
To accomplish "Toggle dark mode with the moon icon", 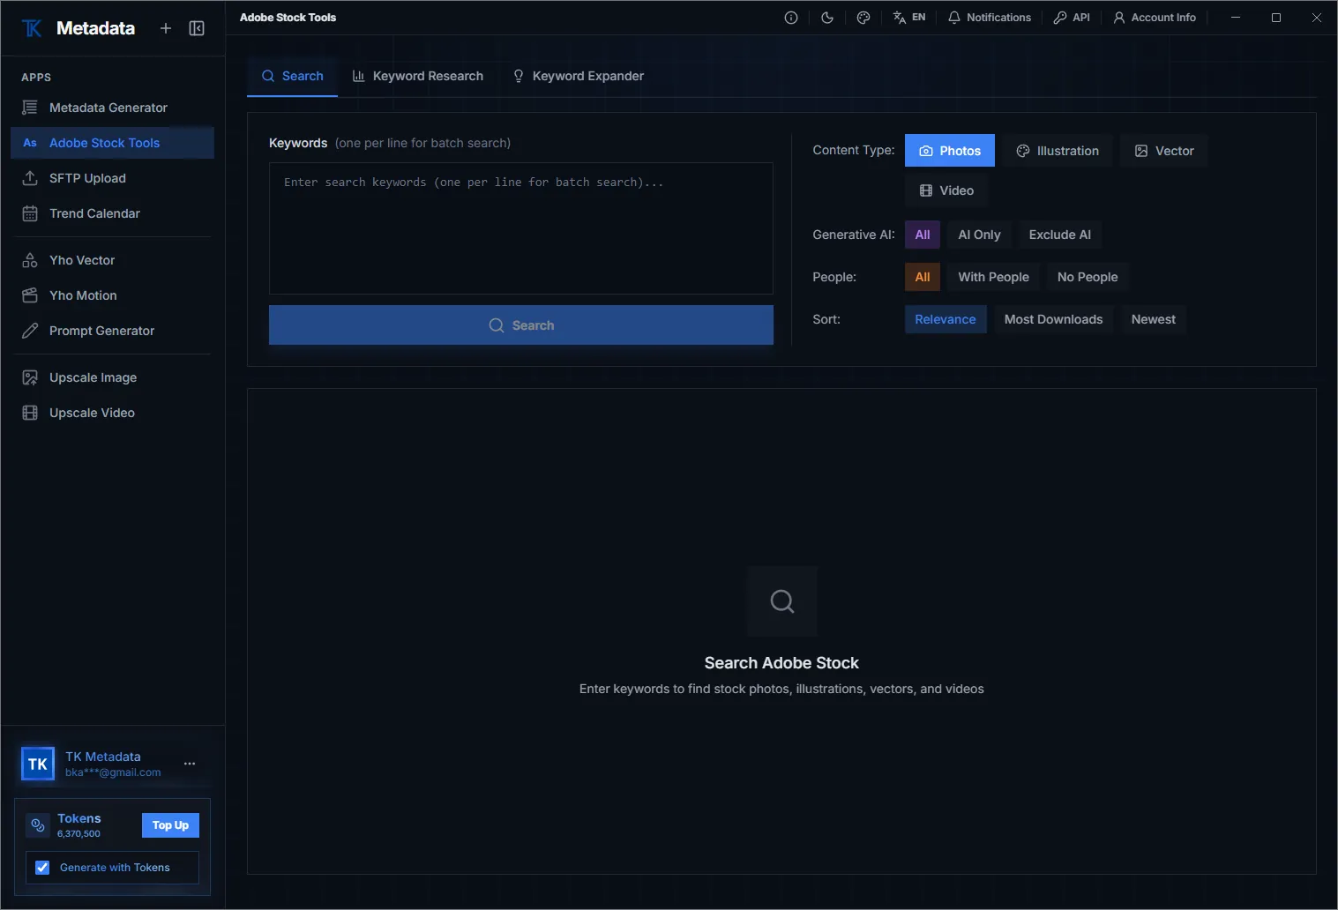I will click(827, 18).
